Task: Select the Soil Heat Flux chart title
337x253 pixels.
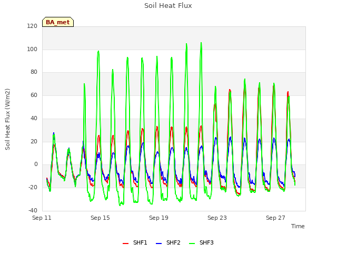Action: click(x=168, y=6)
